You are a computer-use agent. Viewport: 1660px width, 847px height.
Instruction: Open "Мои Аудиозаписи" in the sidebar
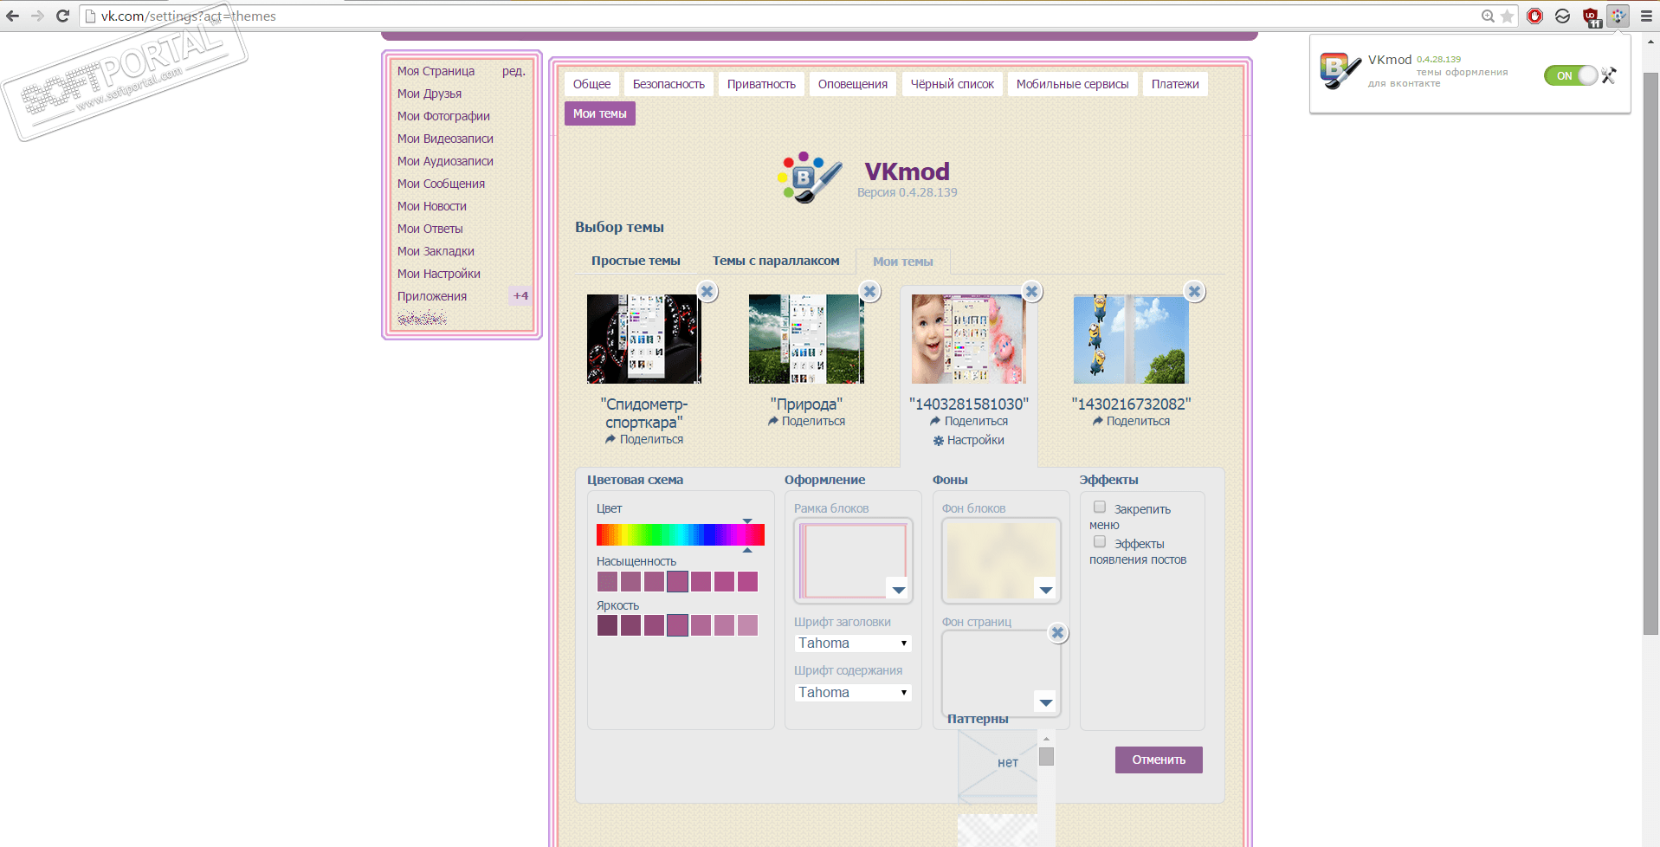(445, 161)
